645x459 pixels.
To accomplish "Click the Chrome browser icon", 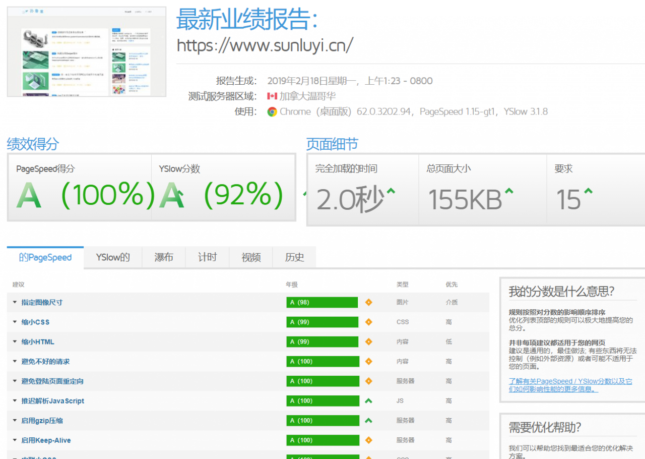I will [x=272, y=112].
